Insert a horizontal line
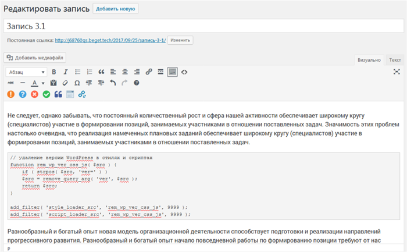This screenshot has width=407, height=252. (x=23, y=83)
